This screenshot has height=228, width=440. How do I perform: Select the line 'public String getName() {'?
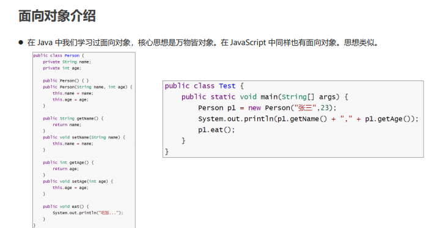73,118
